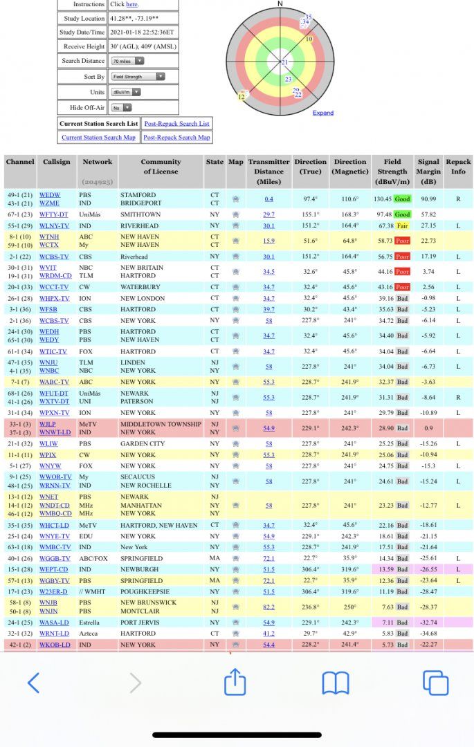
Task: Open the WZME callsign link
Action: 49,203
